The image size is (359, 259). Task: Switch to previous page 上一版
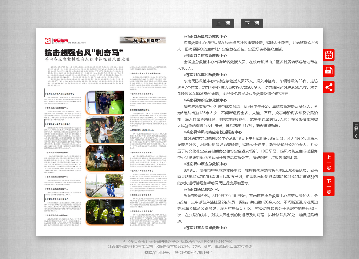click(x=329, y=163)
